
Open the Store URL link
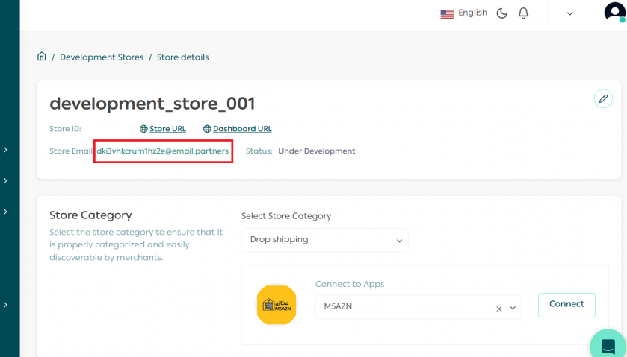pyautogui.click(x=167, y=129)
